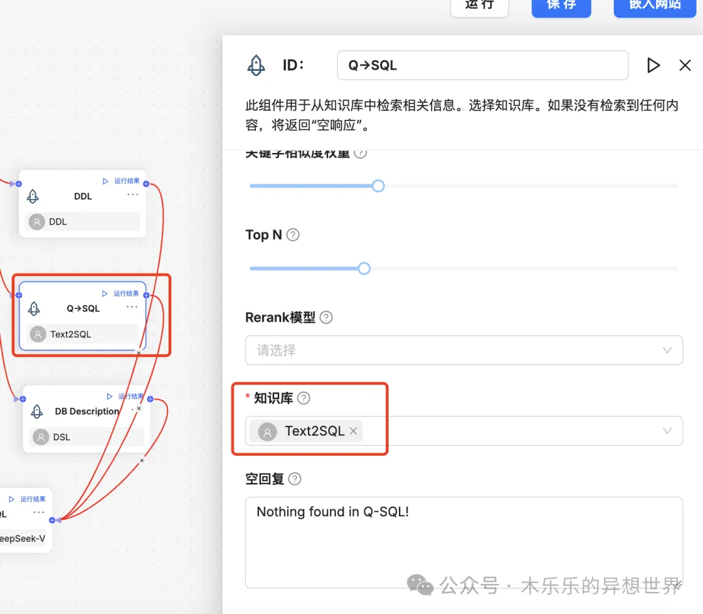Expand the 知识库 dropdown arrow
Screen dimensions: 703x614
tap(667, 431)
